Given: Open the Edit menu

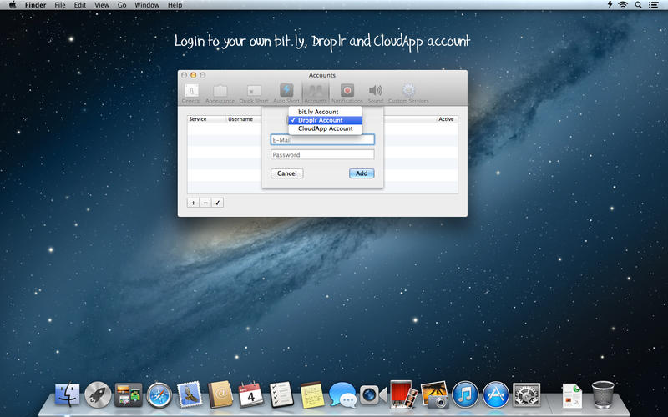Looking at the screenshot, I should (x=79, y=5).
